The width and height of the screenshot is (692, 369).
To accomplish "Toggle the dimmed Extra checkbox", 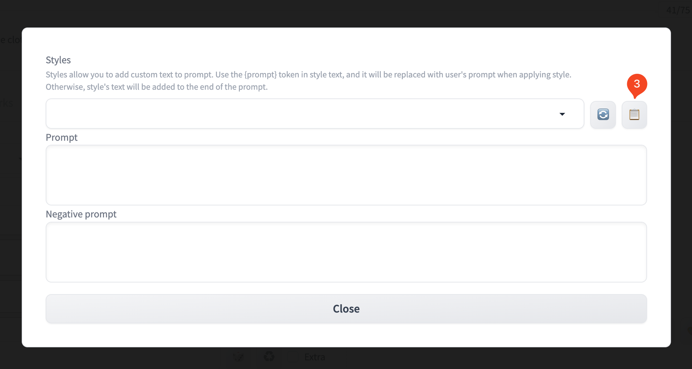I will 293,357.
